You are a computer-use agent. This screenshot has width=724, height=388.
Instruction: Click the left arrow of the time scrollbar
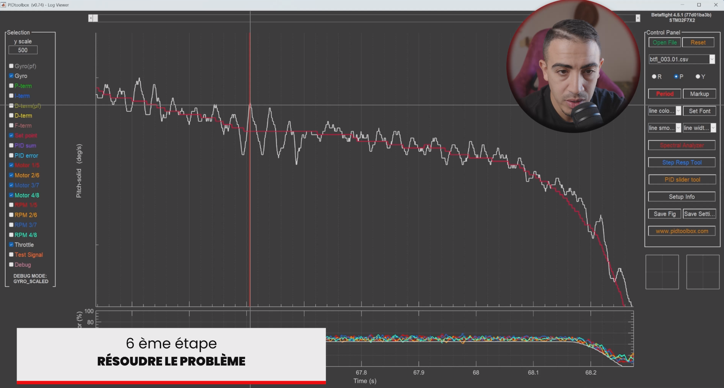(90, 18)
